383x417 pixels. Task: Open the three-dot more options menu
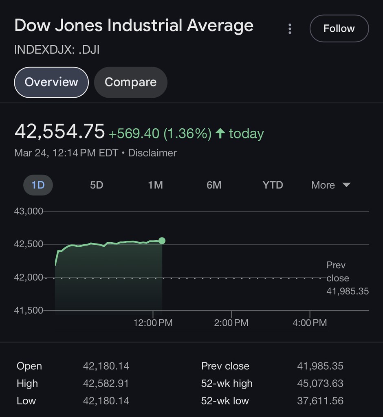click(x=290, y=29)
